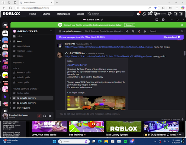
Task: Select the hoster-rules channel
Action: coord(32,93)
